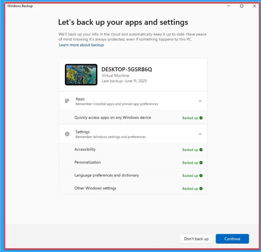Screen dimensions: 261x252
Task: Click Remember Windows settings and preferences text
Action: 111,137
